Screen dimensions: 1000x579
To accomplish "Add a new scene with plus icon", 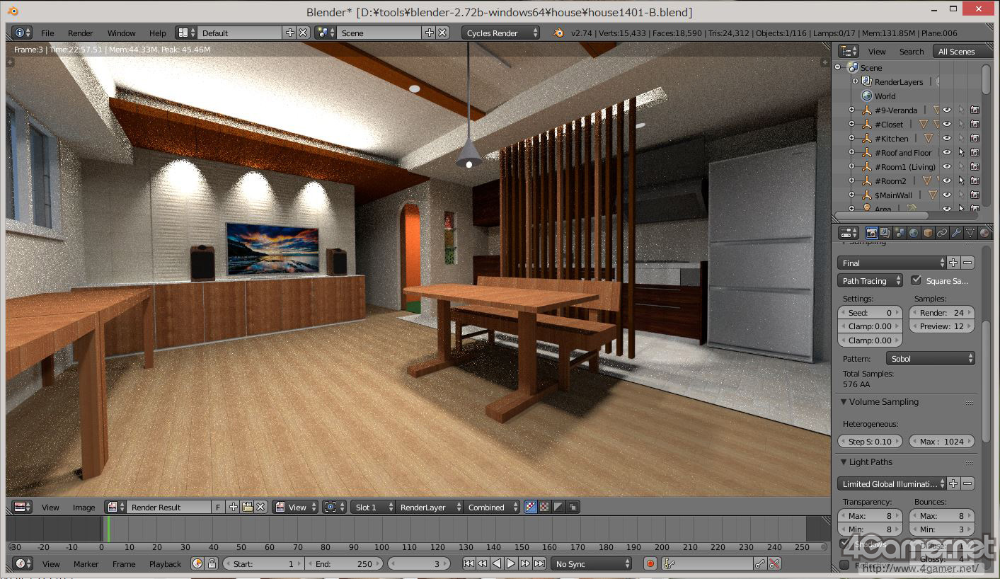I will 429,33.
